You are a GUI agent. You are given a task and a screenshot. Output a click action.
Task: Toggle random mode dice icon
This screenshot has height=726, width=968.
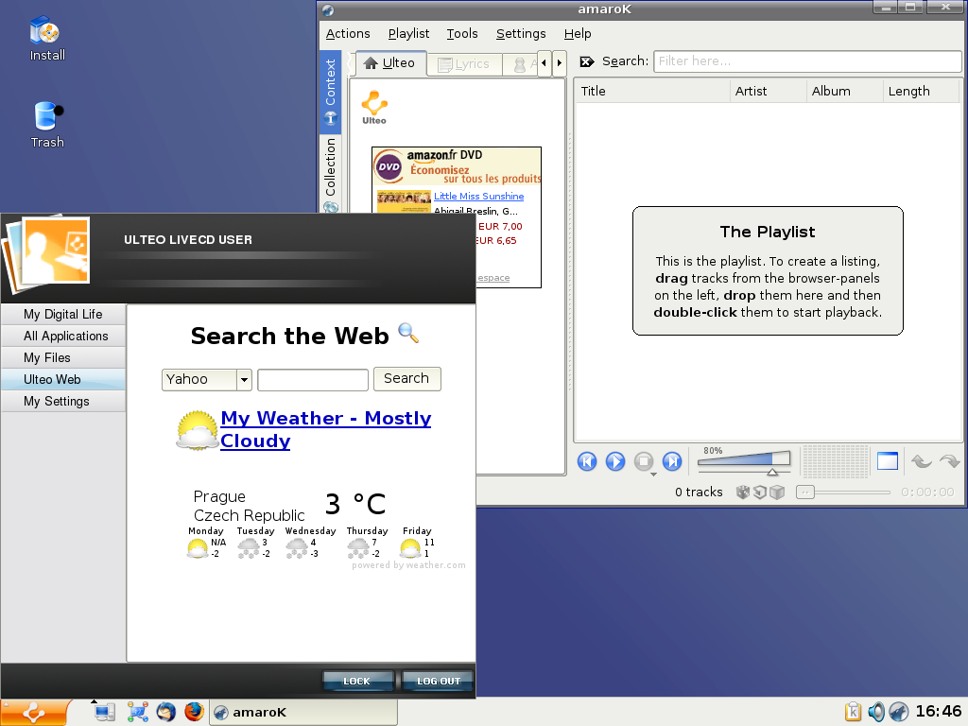[743, 492]
